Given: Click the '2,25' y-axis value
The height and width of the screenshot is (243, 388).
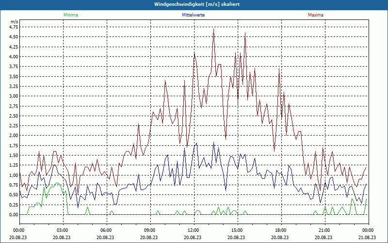Looking at the screenshot, I should [14, 126].
